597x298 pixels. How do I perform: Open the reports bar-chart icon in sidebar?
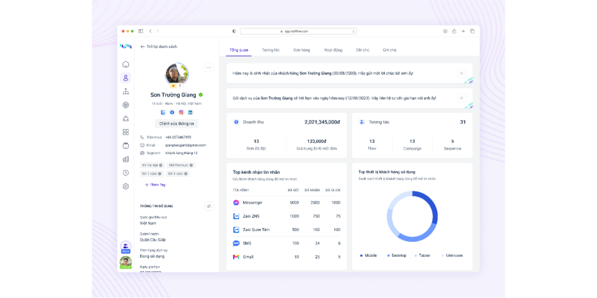coord(126,159)
